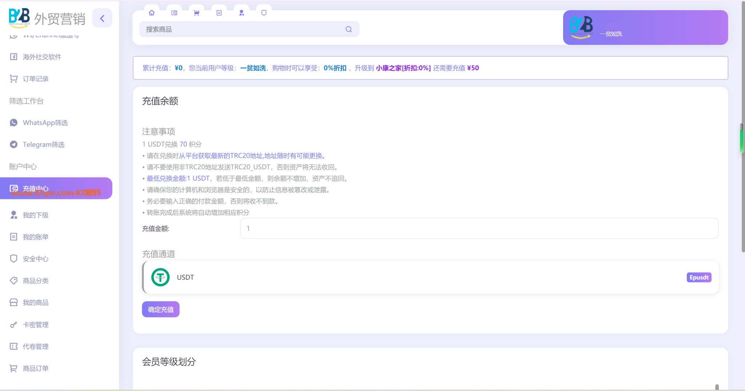Open Telegram筛选 in the sidebar

click(44, 145)
